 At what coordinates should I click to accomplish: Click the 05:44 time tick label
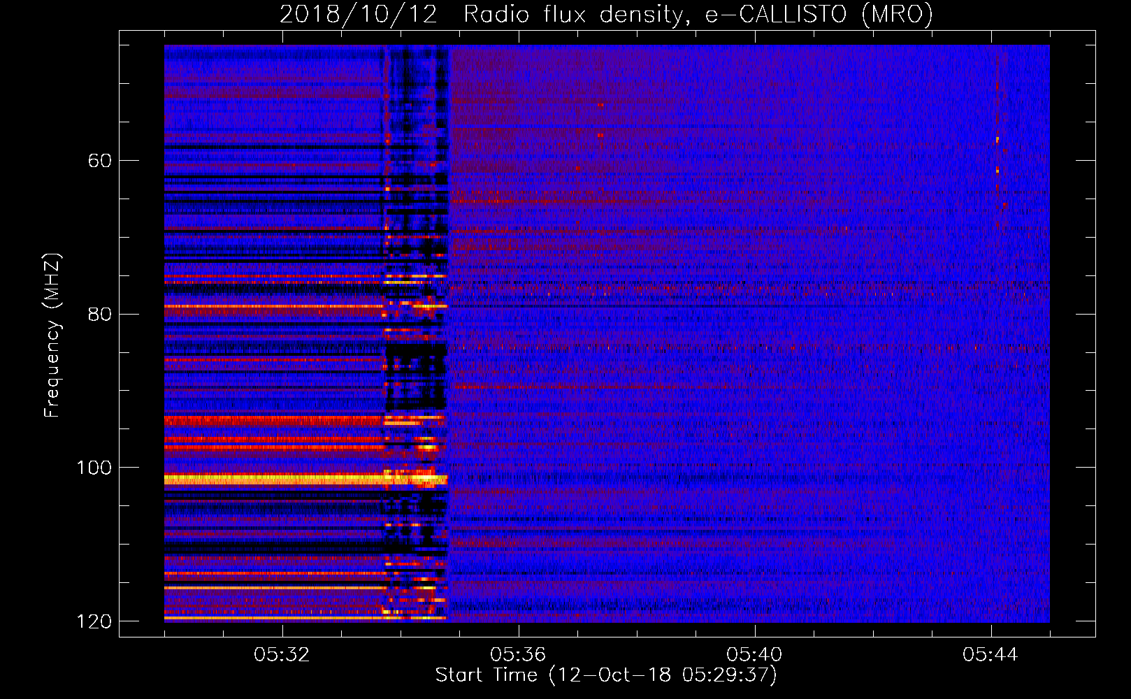point(990,655)
